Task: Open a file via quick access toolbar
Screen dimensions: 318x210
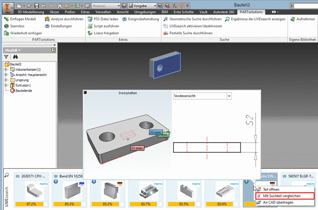Action: point(29,6)
